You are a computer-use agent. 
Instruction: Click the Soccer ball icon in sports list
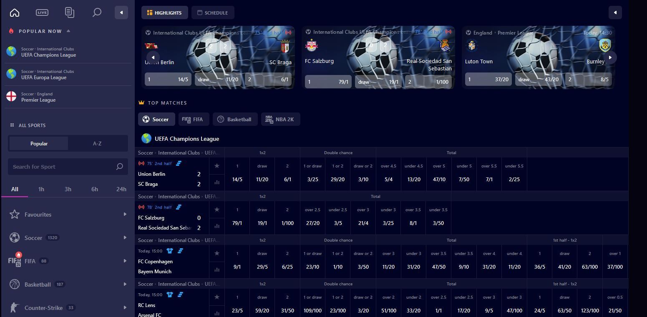[x=15, y=237]
